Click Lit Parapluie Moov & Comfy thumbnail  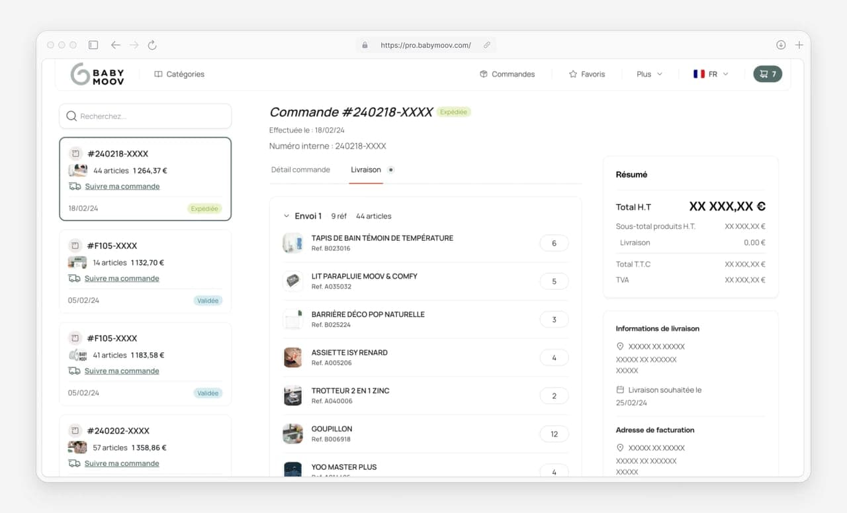click(x=292, y=281)
